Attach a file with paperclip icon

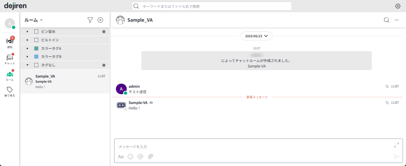click(150, 157)
